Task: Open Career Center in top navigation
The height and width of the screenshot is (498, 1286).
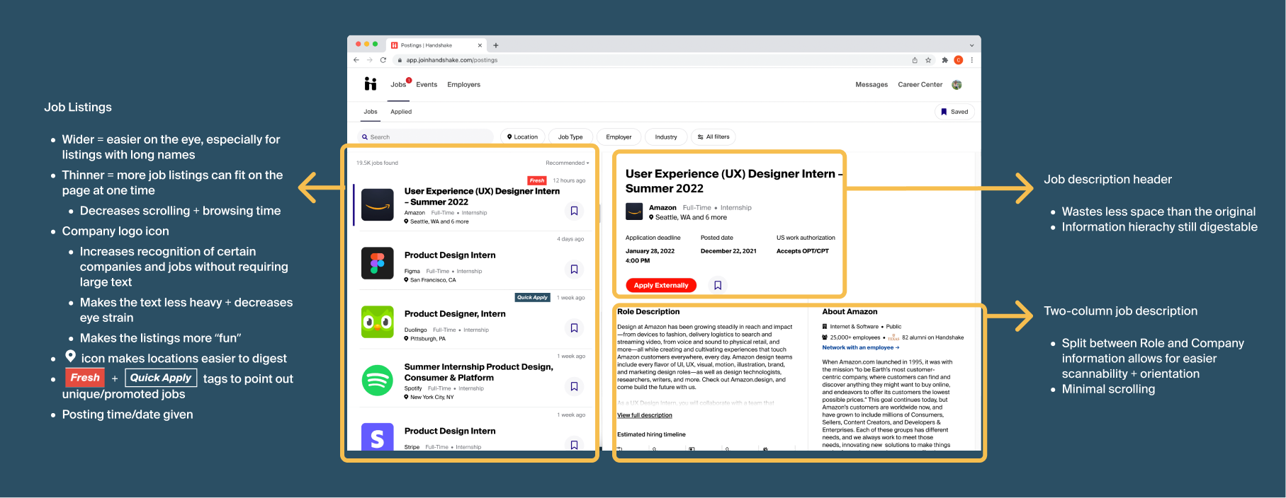Action: tap(920, 85)
